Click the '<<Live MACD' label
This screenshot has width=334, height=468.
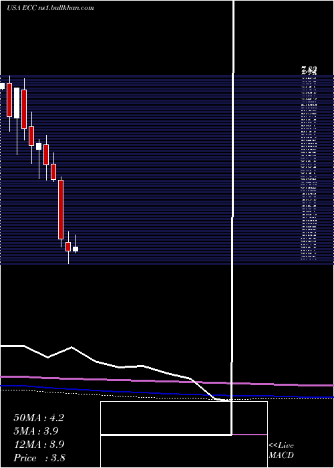pyautogui.click(x=281, y=451)
